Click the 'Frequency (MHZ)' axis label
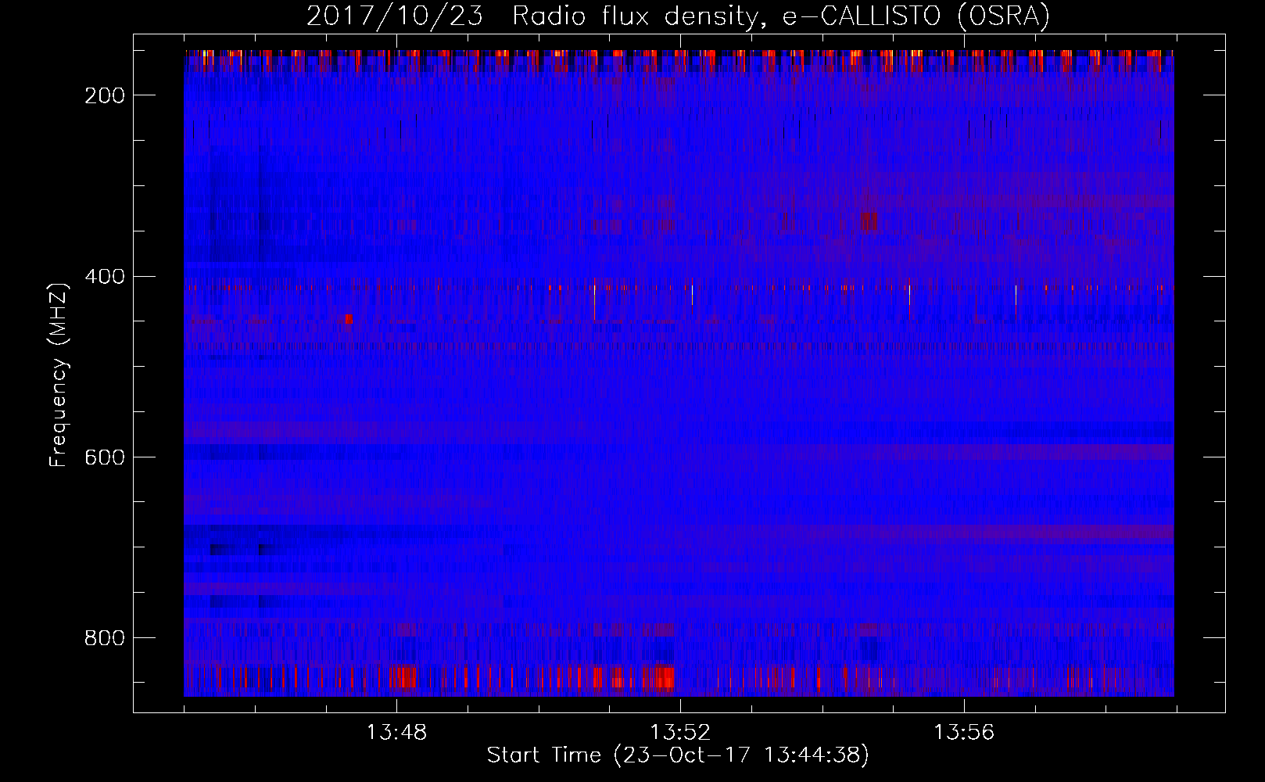 coord(59,375)
